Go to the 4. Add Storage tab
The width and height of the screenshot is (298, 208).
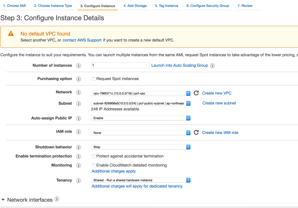pyautogui.click(x=135, y=6)
